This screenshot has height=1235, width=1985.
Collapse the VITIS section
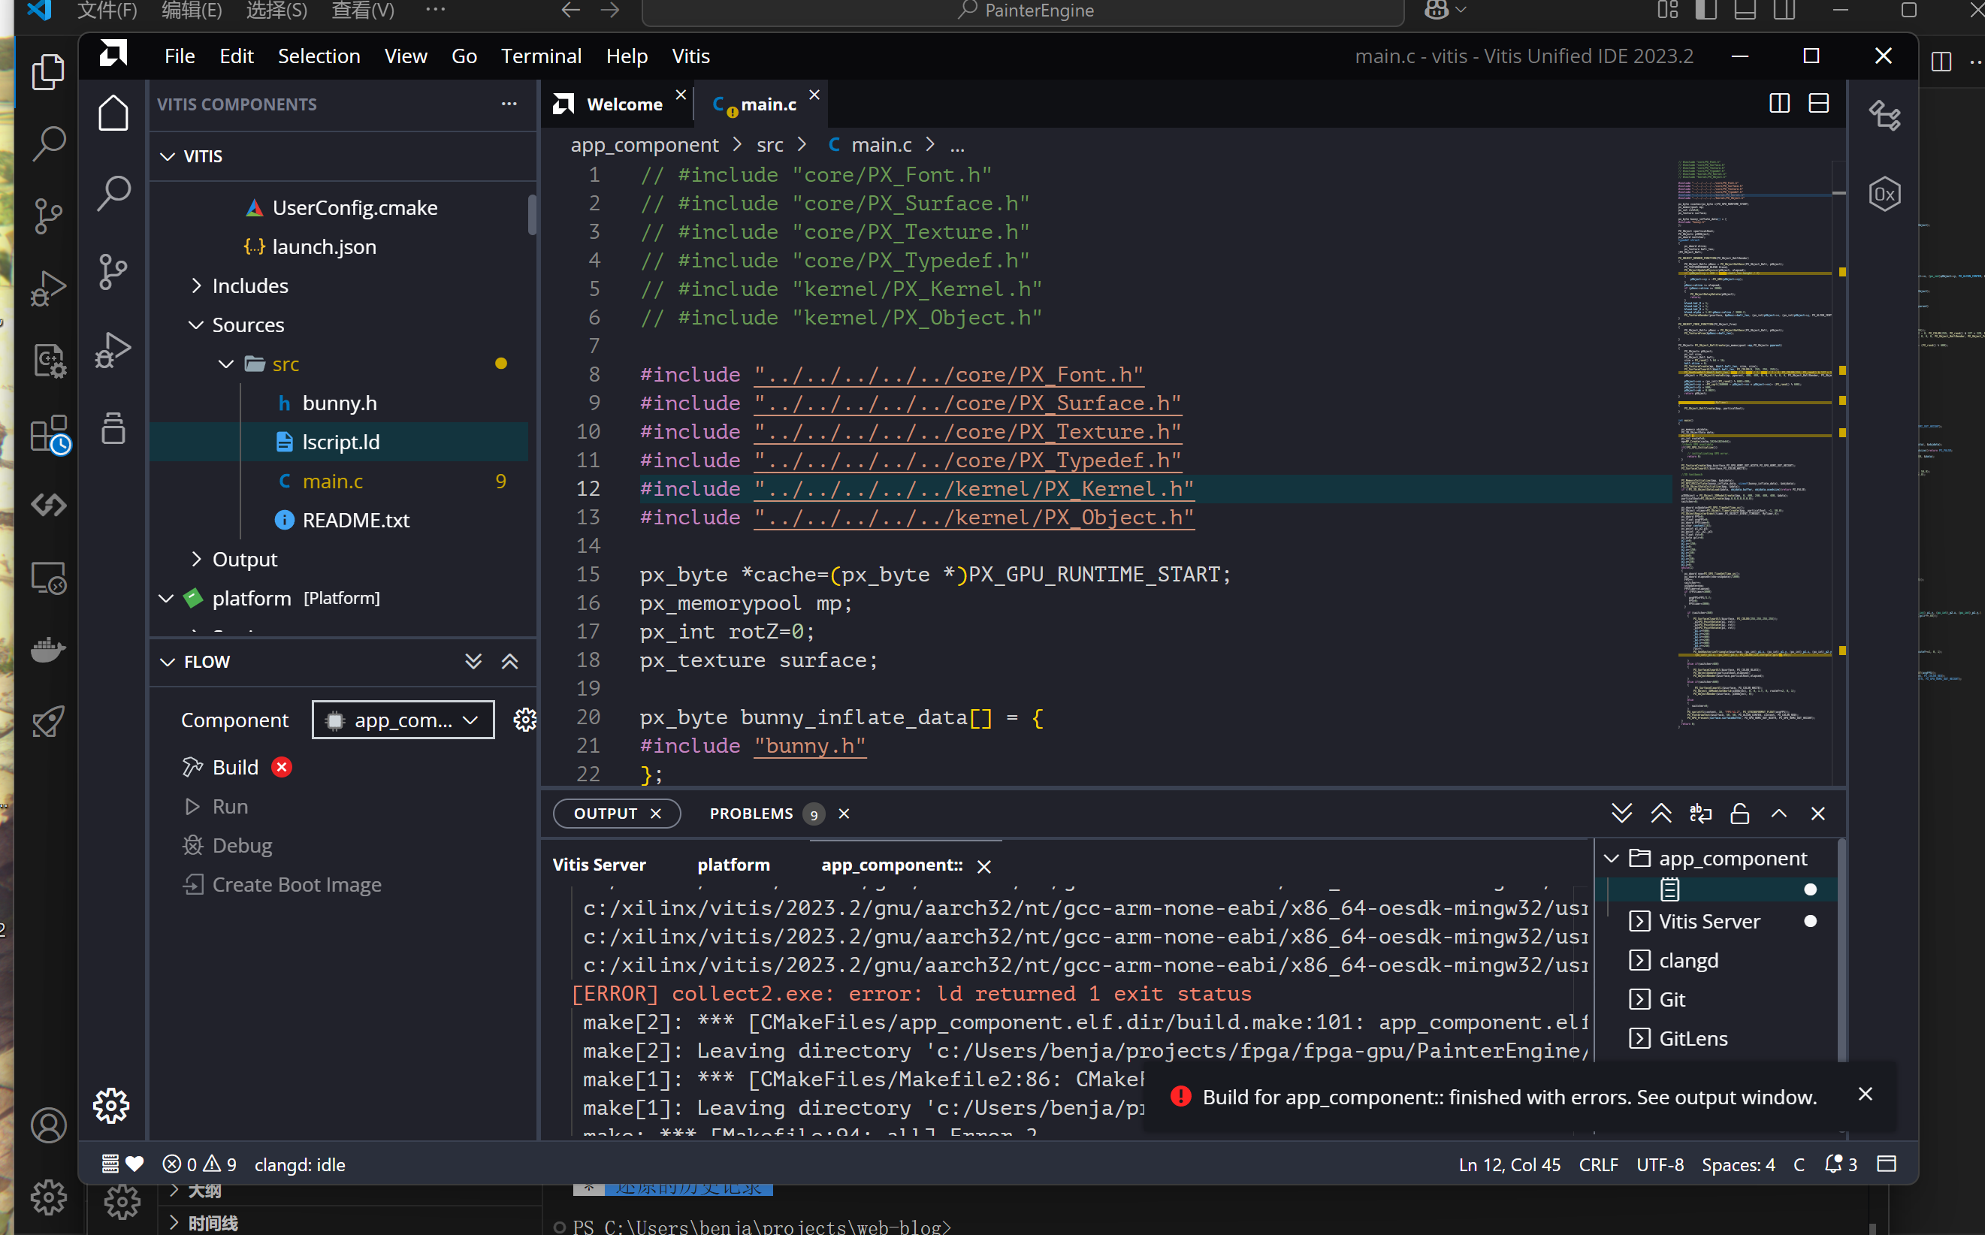[168, 156]
